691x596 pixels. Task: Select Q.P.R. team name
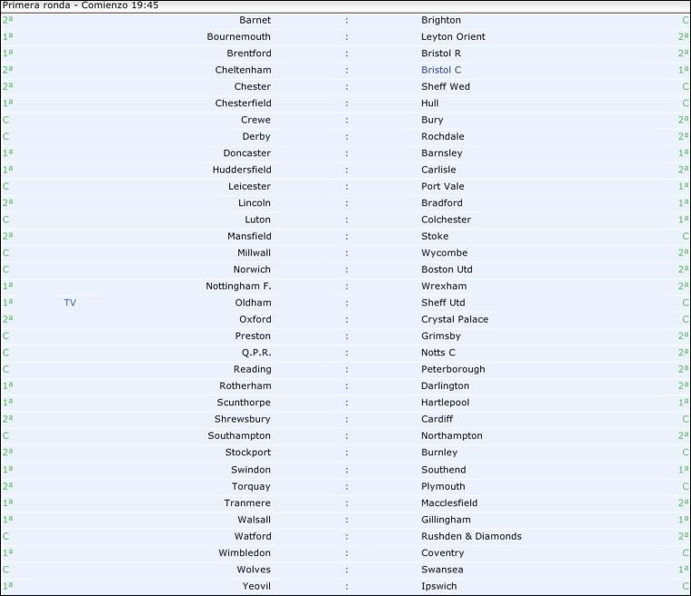[x=256, y=353]
